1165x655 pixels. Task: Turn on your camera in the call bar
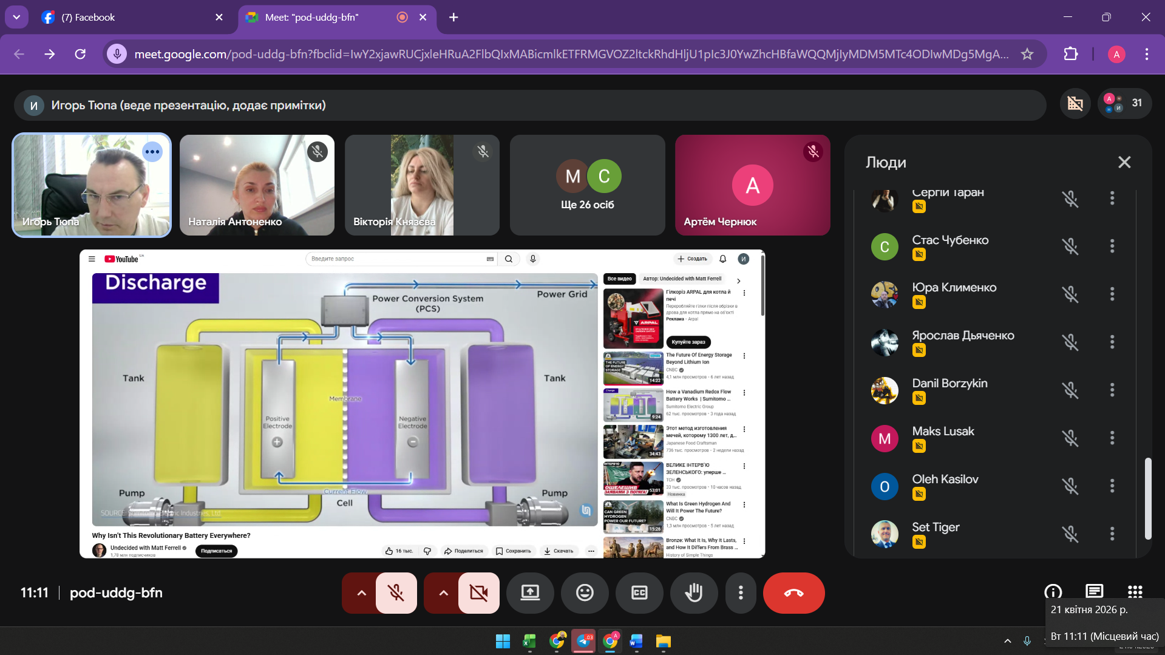pyautogui.click(x=479, y=593)
